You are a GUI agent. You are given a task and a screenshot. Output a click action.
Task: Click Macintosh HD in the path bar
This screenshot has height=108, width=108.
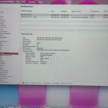pos(66,83)
